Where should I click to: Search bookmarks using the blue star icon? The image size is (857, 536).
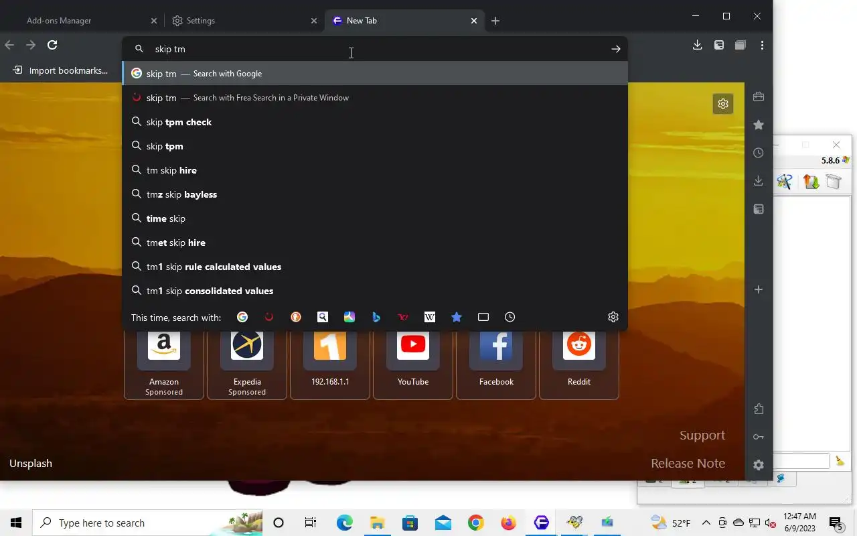pyautogui.click(x=457, y=317)
